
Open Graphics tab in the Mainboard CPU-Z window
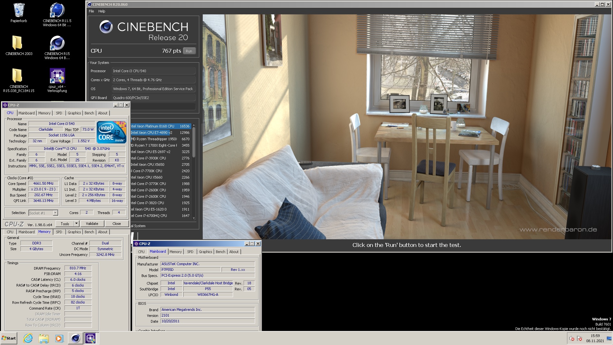point(206,252)
